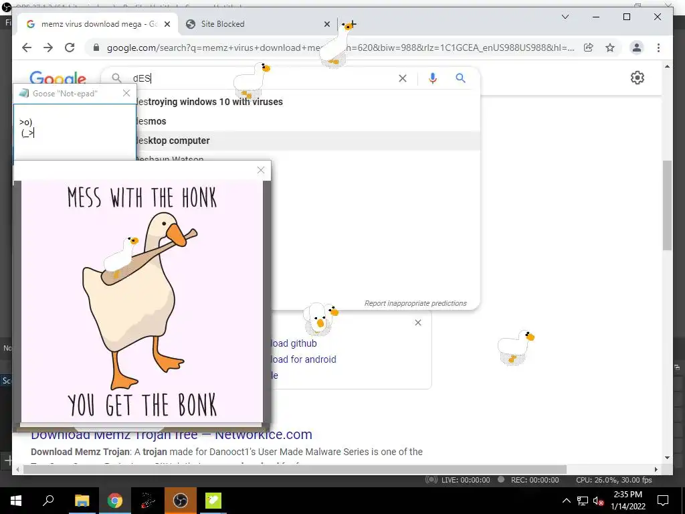Open Chrome profile avatar menu

click(637, 48)
